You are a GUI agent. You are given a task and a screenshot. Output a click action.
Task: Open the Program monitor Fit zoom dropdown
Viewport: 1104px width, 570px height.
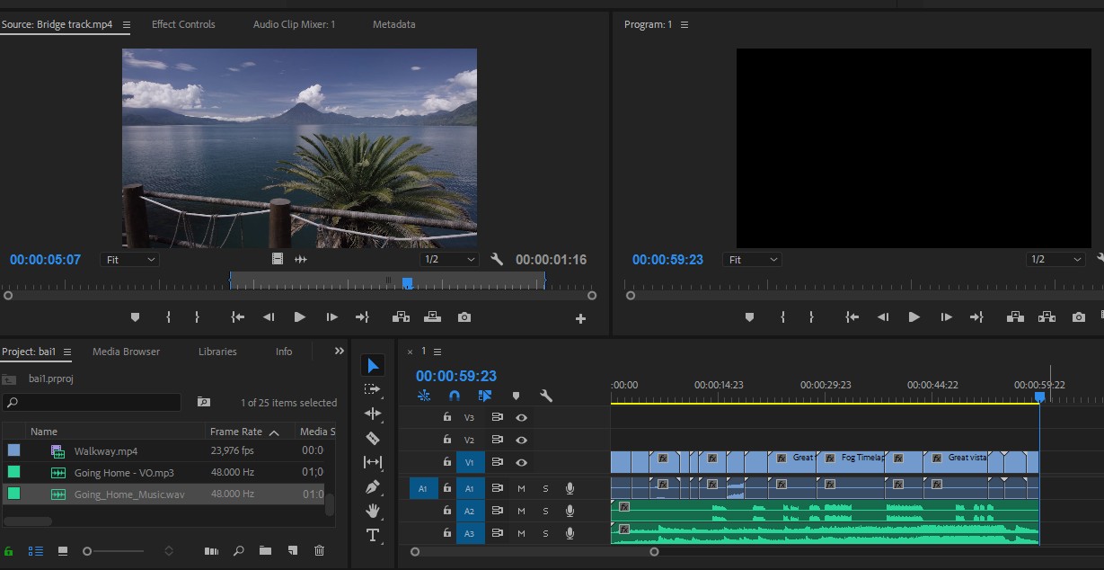[x=751, y=259]
